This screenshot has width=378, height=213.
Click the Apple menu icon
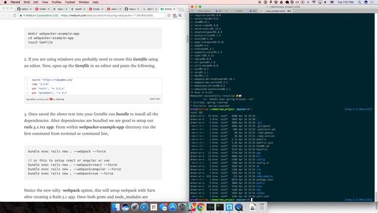pyautogui.click(x=5, y=2)
